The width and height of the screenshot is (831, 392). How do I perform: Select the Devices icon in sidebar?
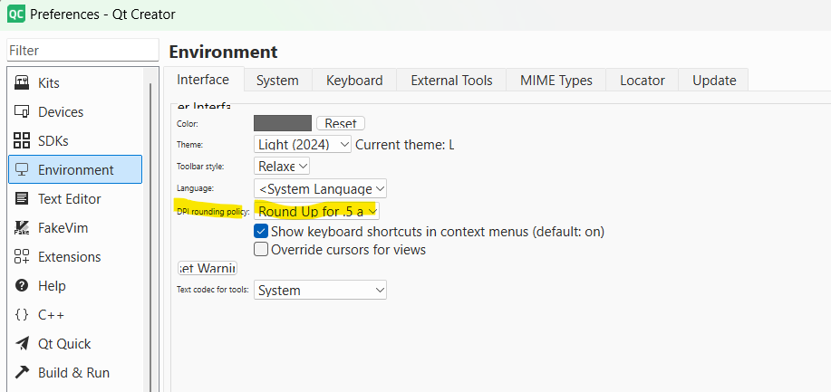pos(22,111)
